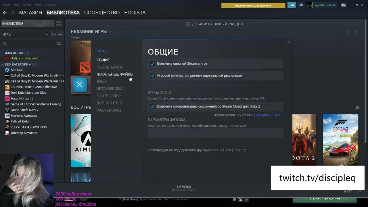
Task: Expand НЕДАВНИЕ ИГРЫ shelf dropdown
Action: pos(110,32)
